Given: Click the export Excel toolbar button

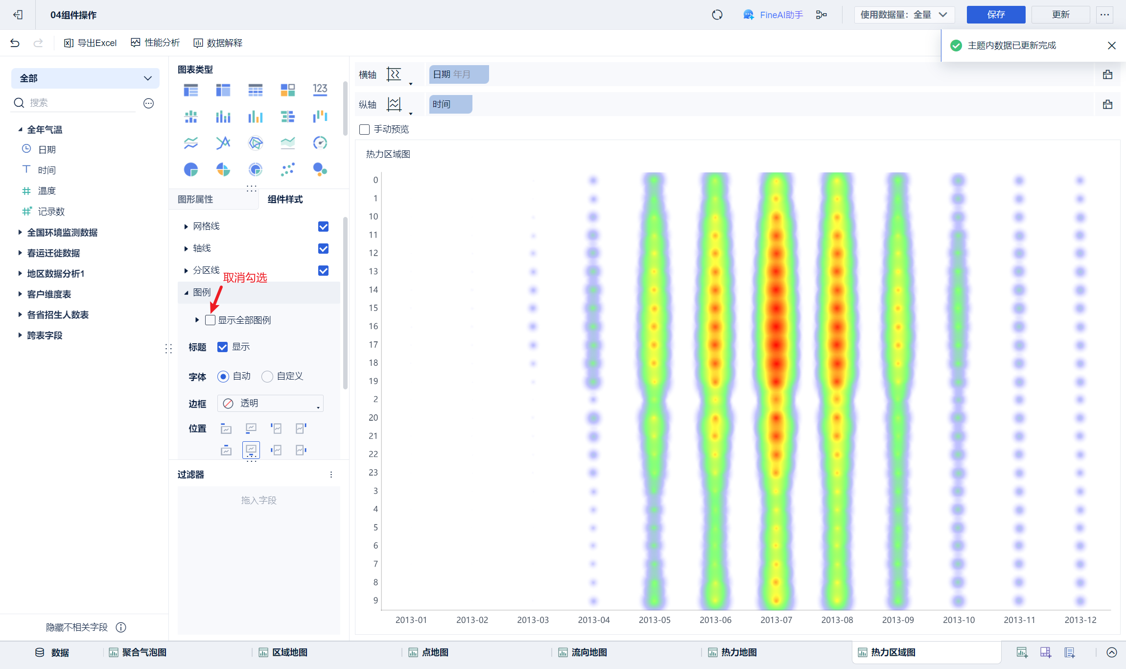Looking at the screenshot, I should tap(91, 43).
